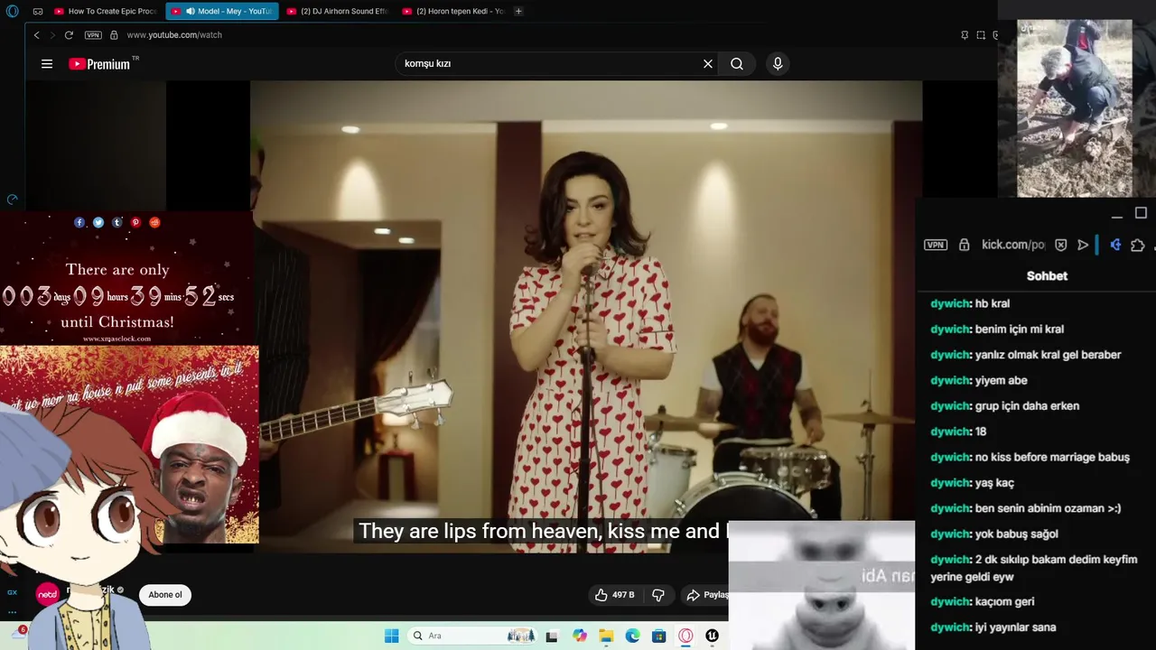Submit search with the magnifier button

(x=737, y=64)
